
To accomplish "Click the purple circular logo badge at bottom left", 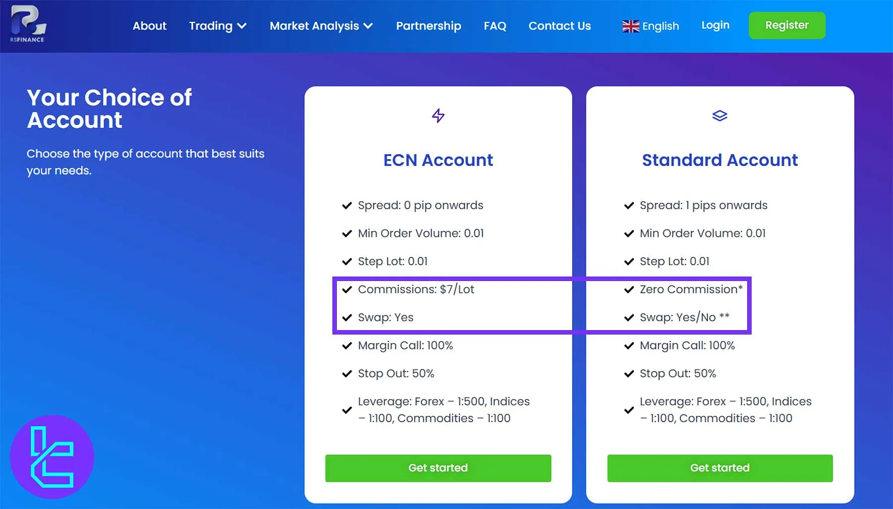I will tap(52, 456).
